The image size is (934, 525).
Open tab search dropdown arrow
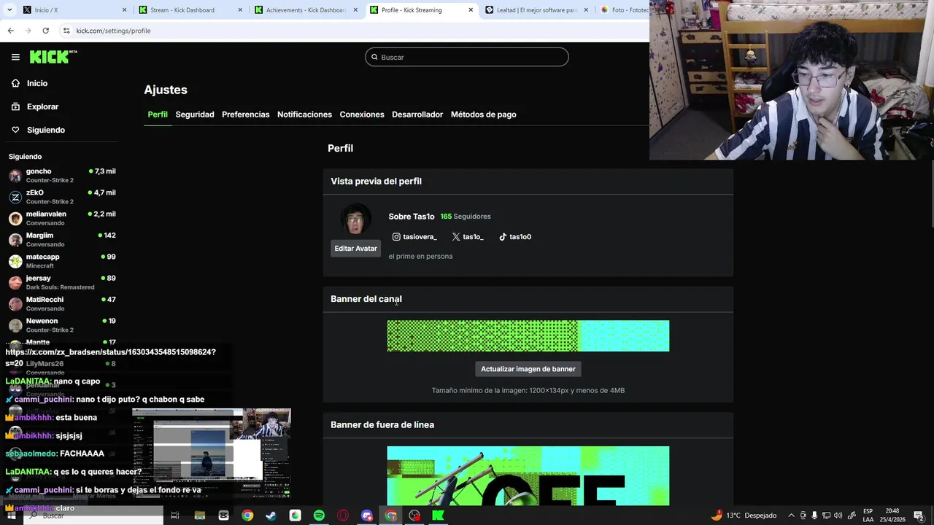(9, 10)
